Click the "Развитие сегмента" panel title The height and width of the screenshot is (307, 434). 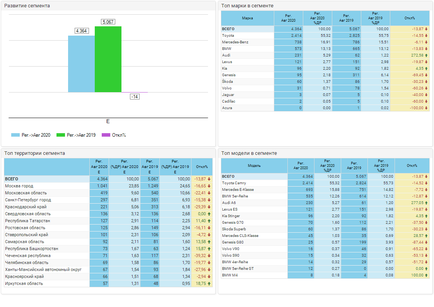click(27, 6)
